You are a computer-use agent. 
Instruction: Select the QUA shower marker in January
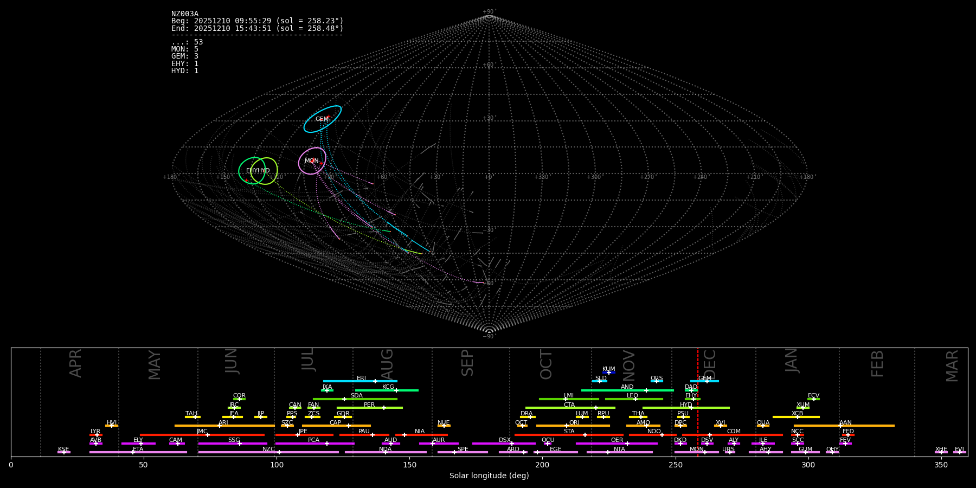pos(763,426)
